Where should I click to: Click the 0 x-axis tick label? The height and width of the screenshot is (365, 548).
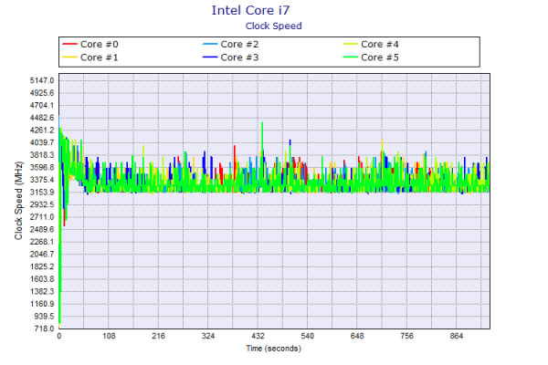(x=59, y=336)
